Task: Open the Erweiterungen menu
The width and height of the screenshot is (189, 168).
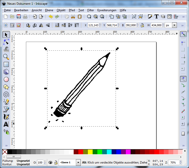Action: pos(107,10)
